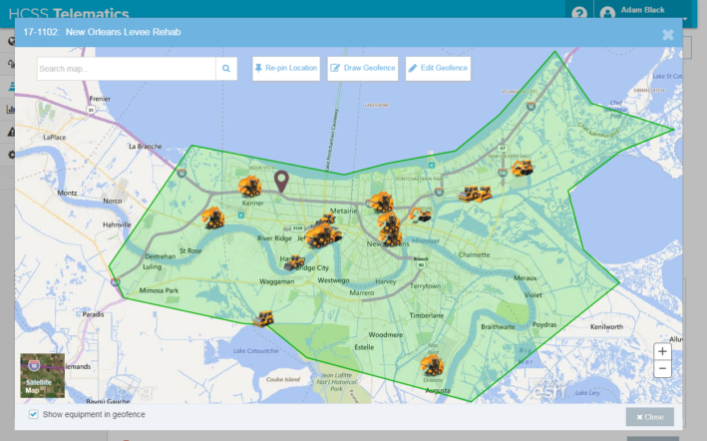
Task: Click the Edit Geofence button
Action: 439,69
